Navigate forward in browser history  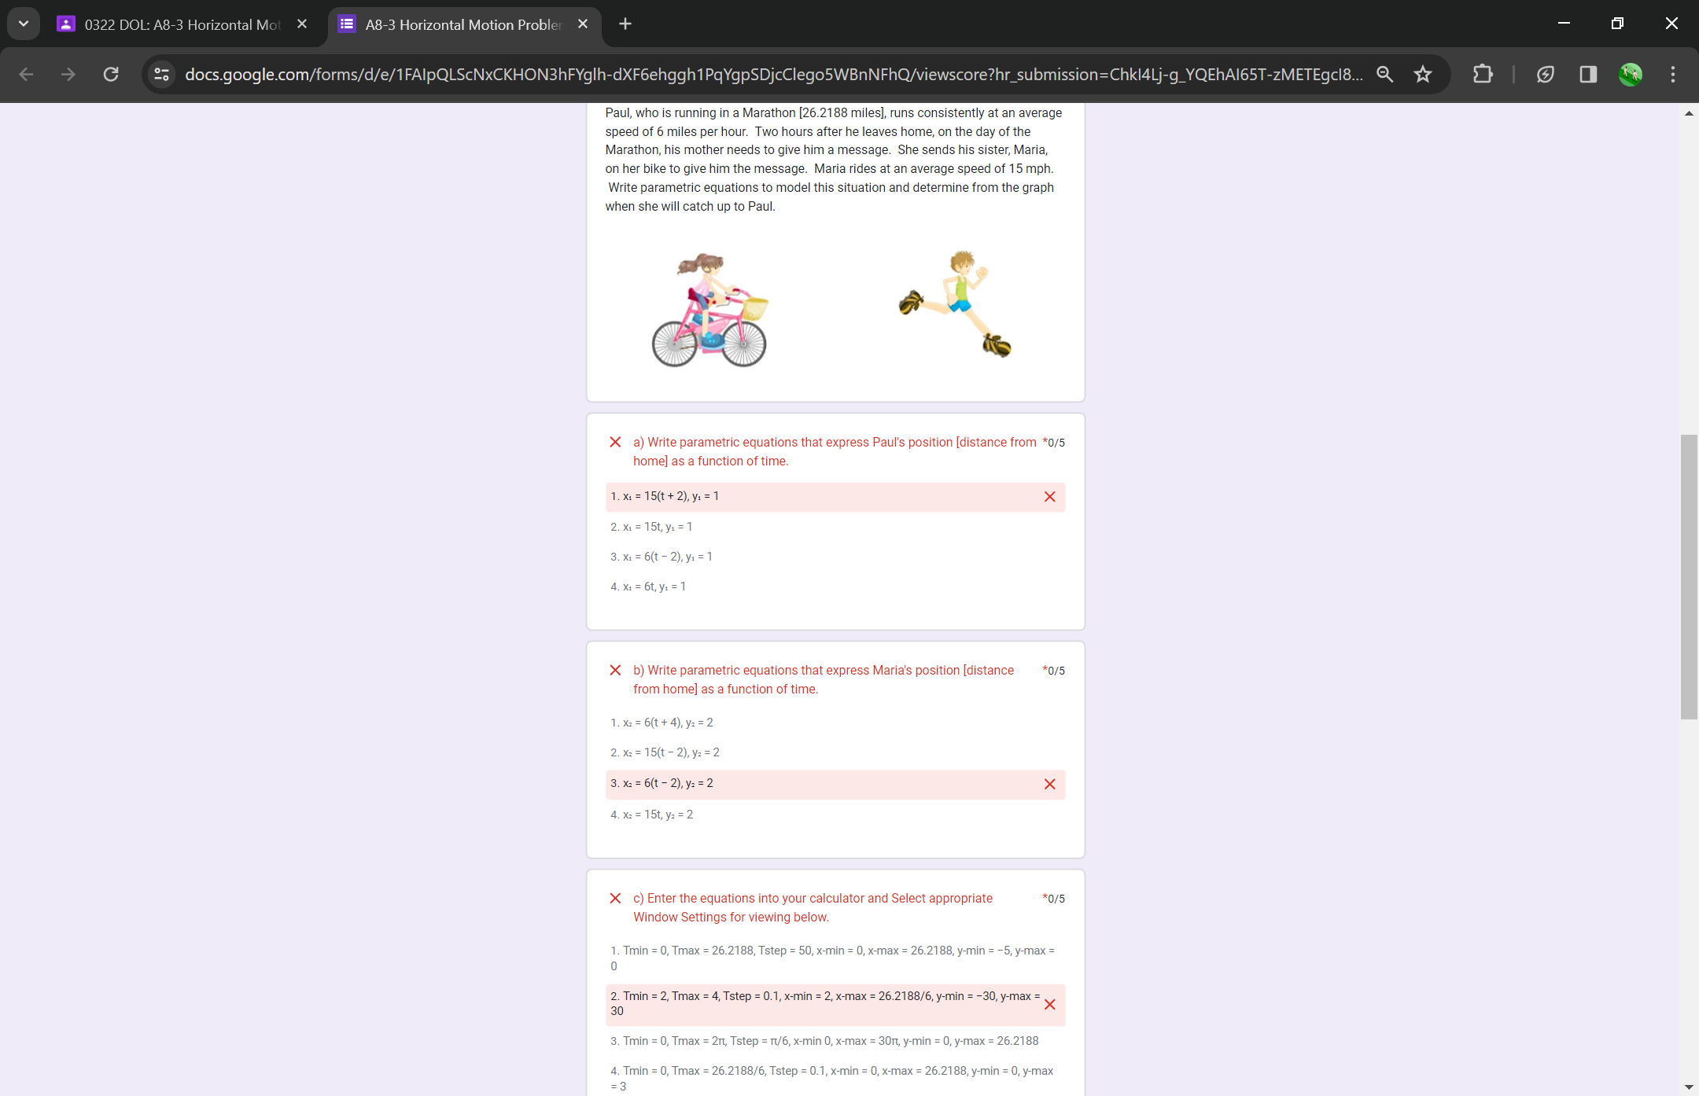(x=68, y=74)
